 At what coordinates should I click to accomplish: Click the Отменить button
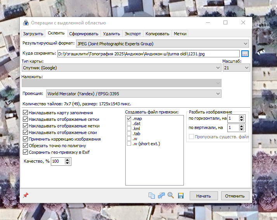pyautogui.click(x=235, y=196)
